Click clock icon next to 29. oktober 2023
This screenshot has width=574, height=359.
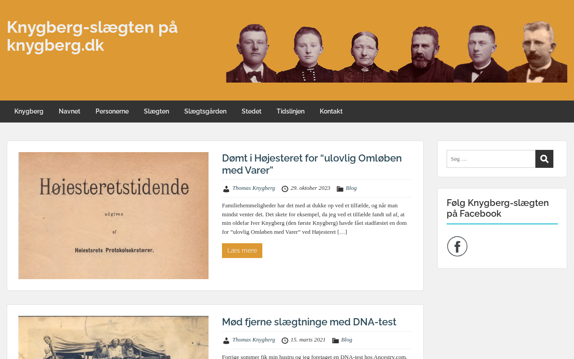[x=285, y=189]
